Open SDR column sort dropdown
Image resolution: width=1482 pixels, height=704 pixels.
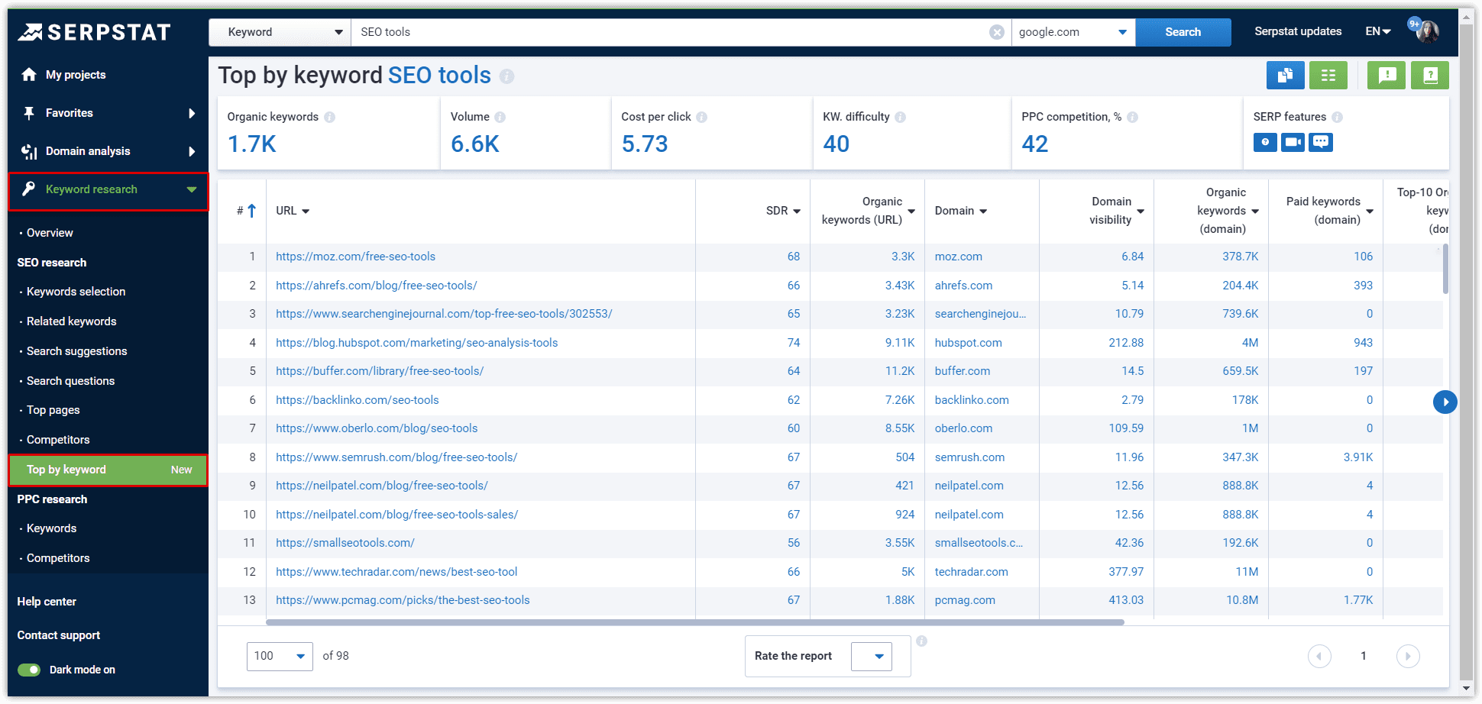tap(797, 212)
